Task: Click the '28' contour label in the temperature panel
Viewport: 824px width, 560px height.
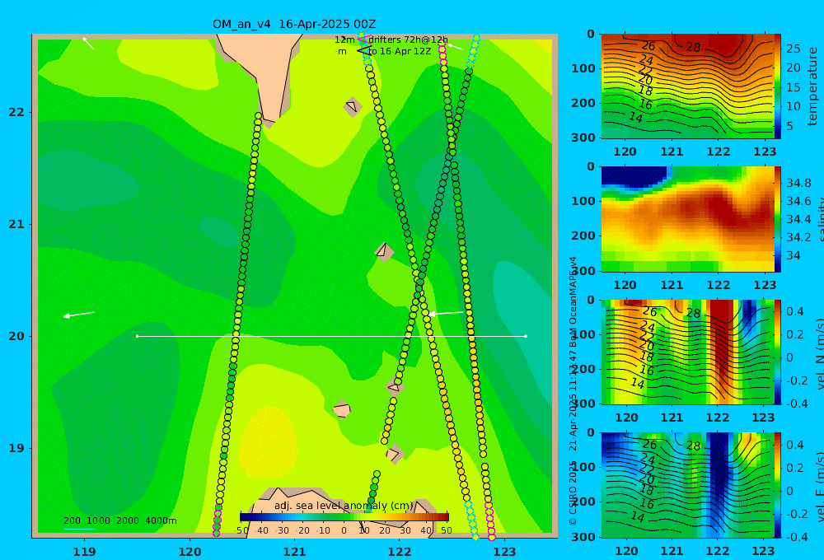Action: coord(693,47)
